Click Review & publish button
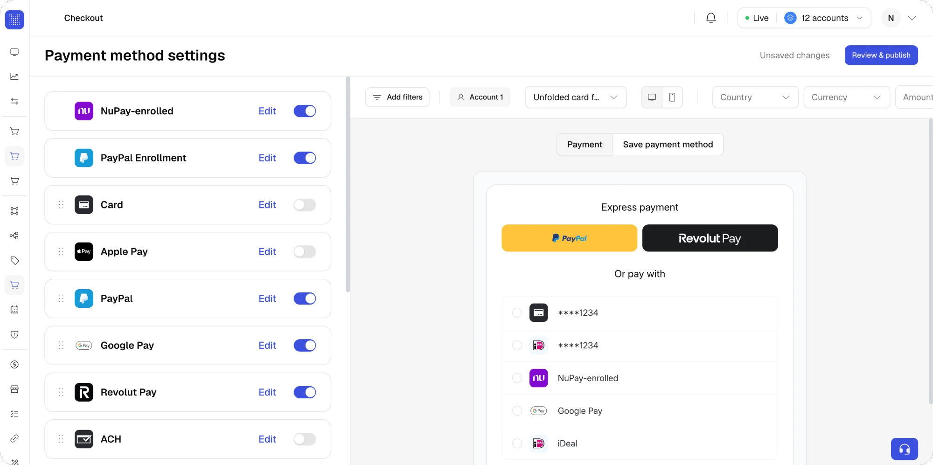The width and height of the screenshot is (933, 465). tap(881, 55)
